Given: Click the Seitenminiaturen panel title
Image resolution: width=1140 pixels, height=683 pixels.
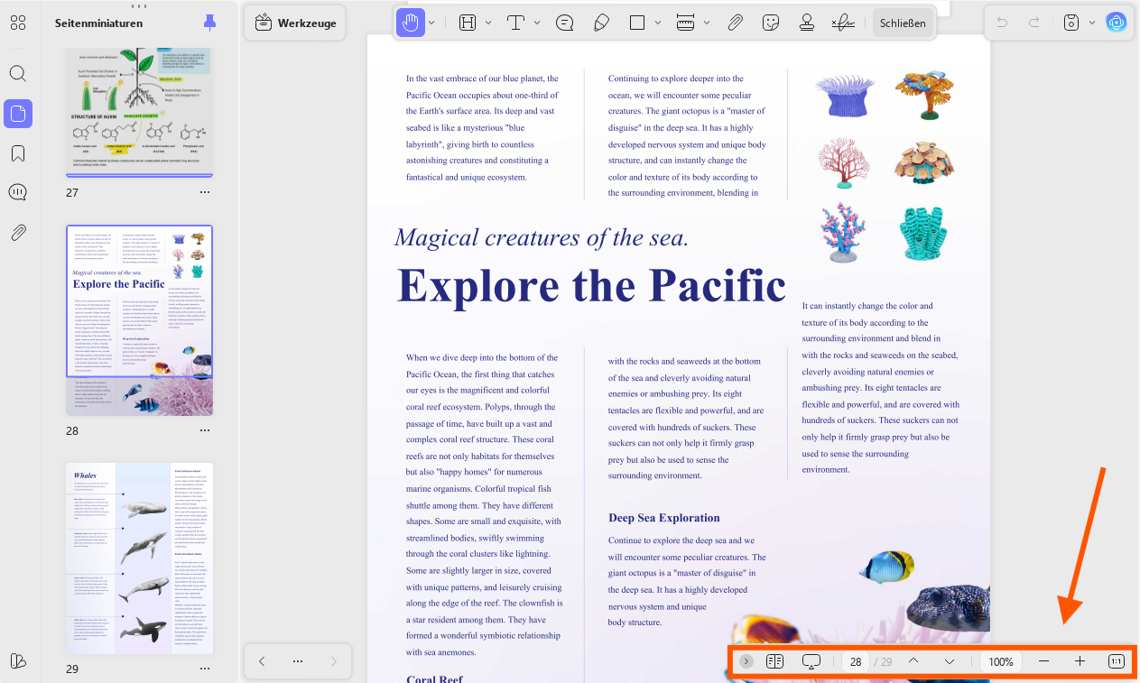Looking at the screenshot, I should pos(99,23).
